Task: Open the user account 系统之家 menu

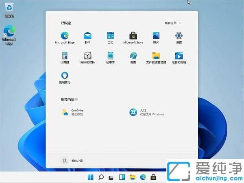Action: click(x=72, y=161)
